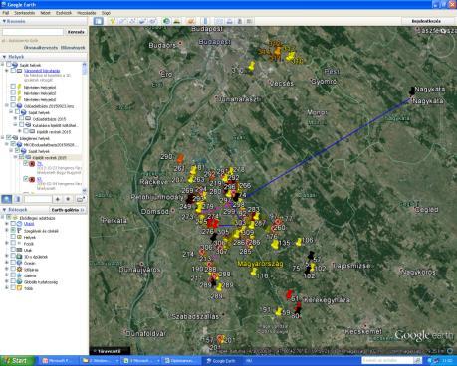Click the add folder icon under the places list
Image resolution: width=457 pixels, height=366 pixels.
pyautogui.click(x=80, y=199)
